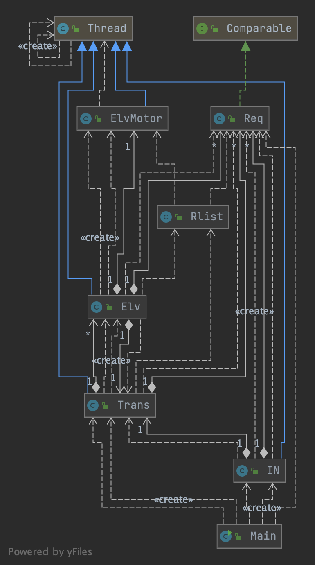Click the lock icon on ElvMotor

[98, 119]
